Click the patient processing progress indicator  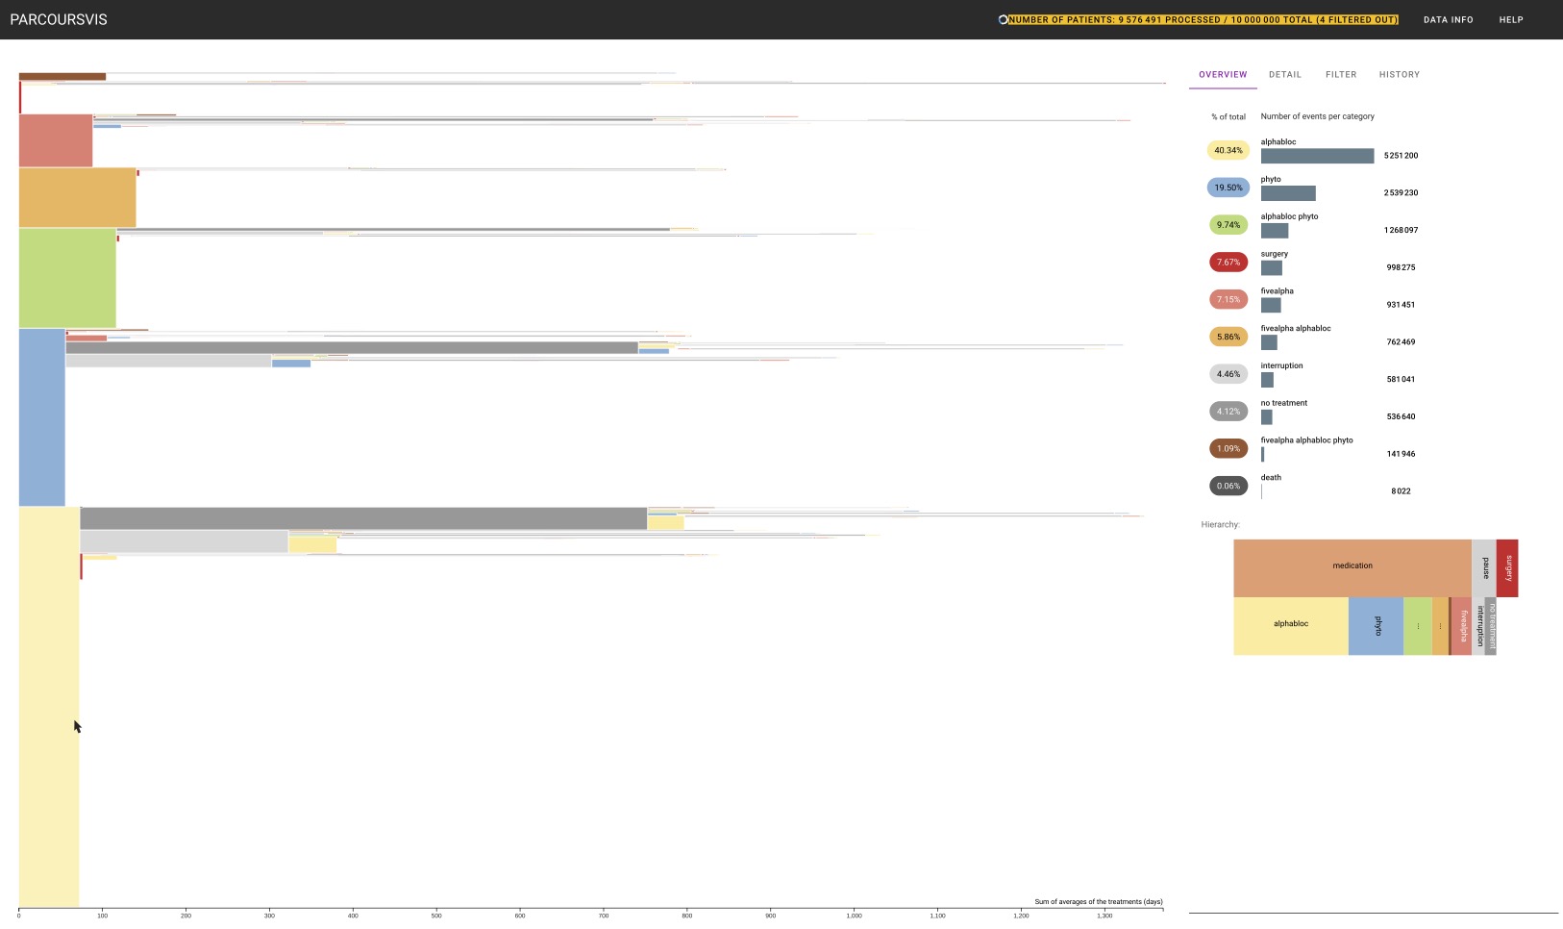tap(1202, 19)
